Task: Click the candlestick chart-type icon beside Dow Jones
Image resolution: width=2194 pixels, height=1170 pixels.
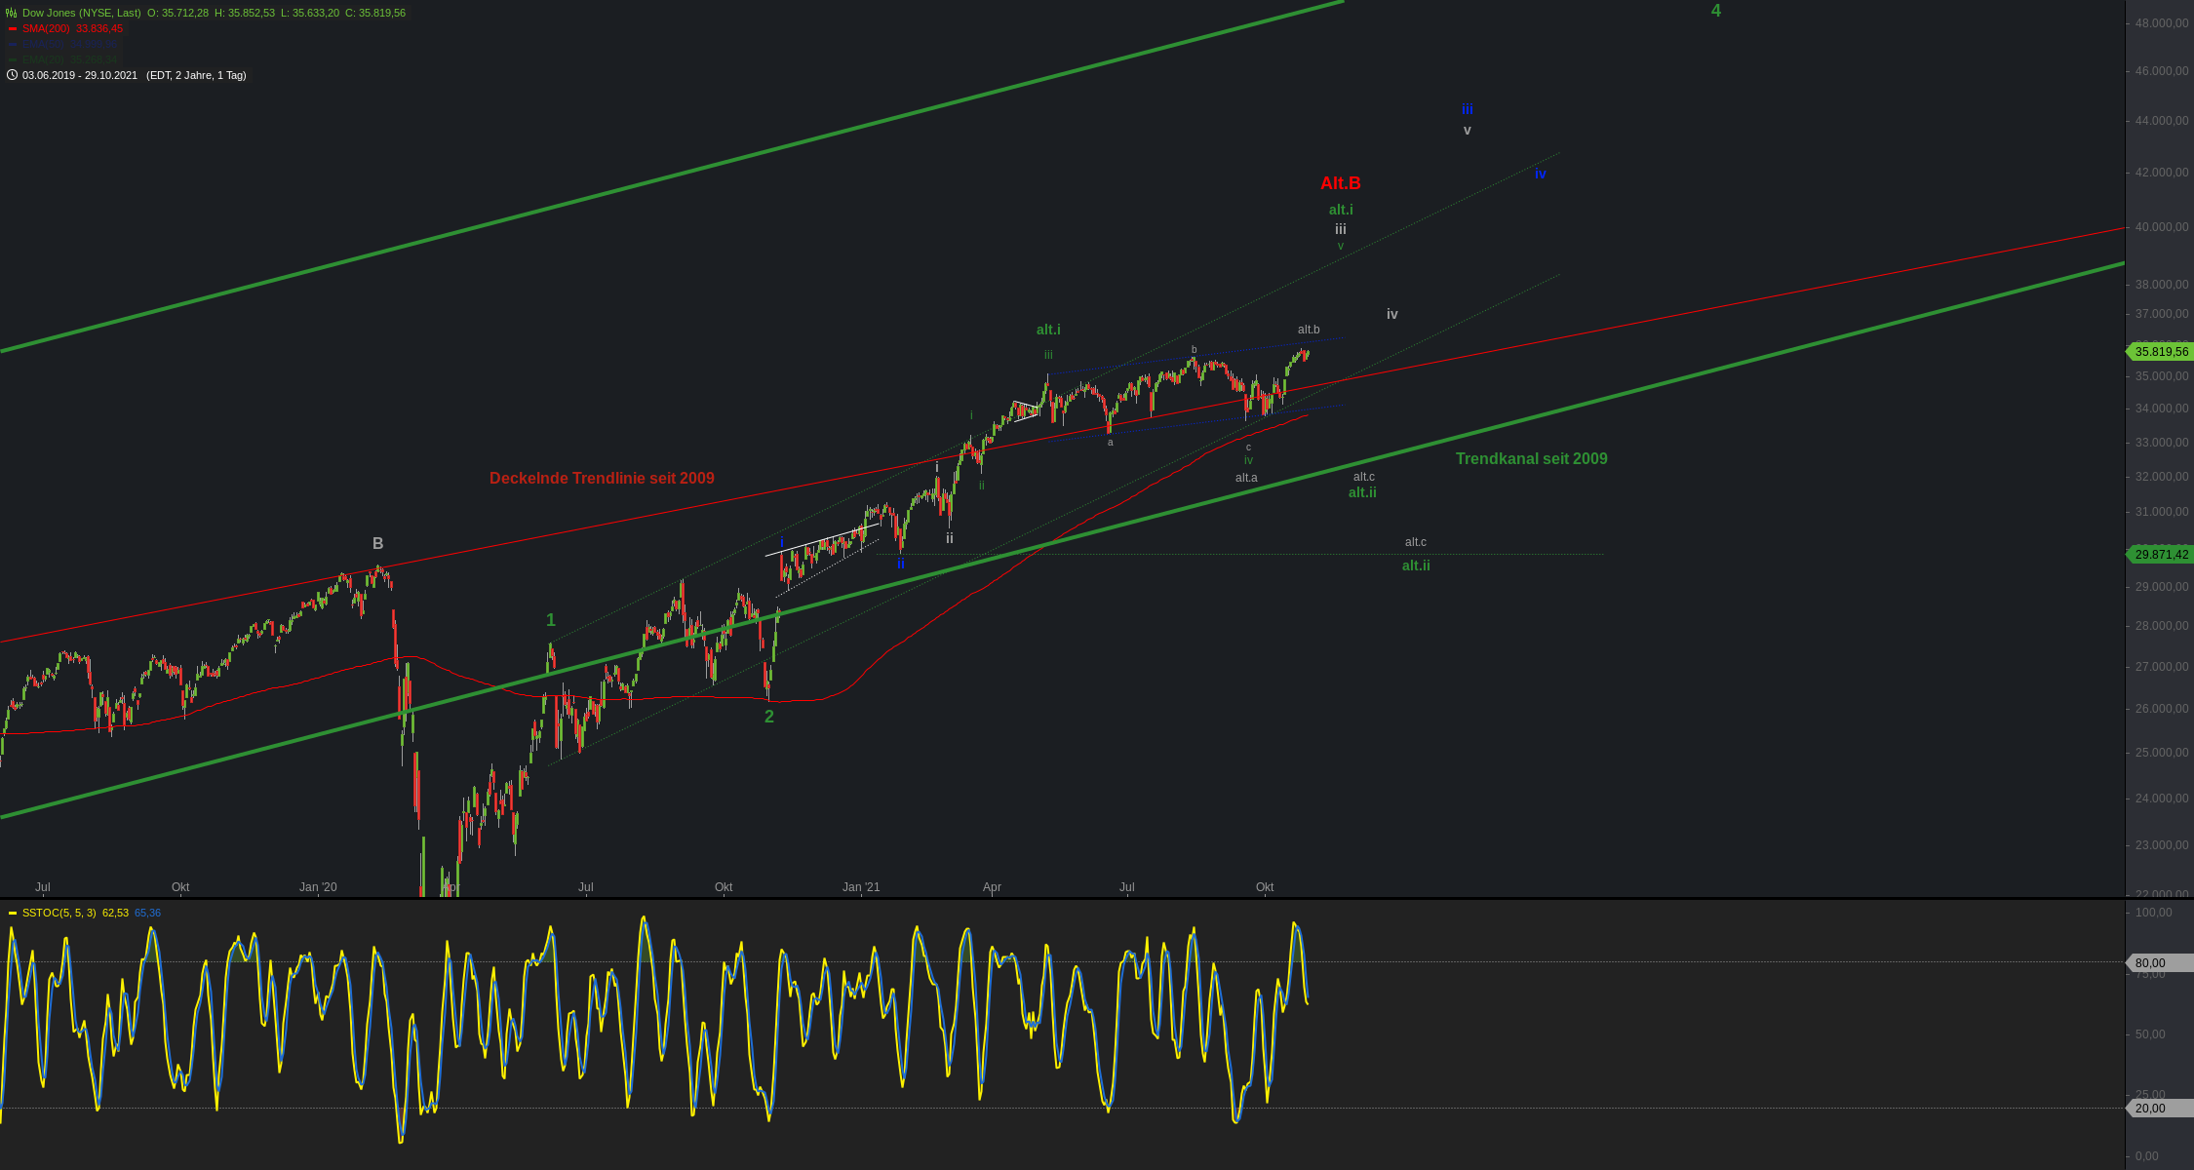Action: (x=11, y=13)
